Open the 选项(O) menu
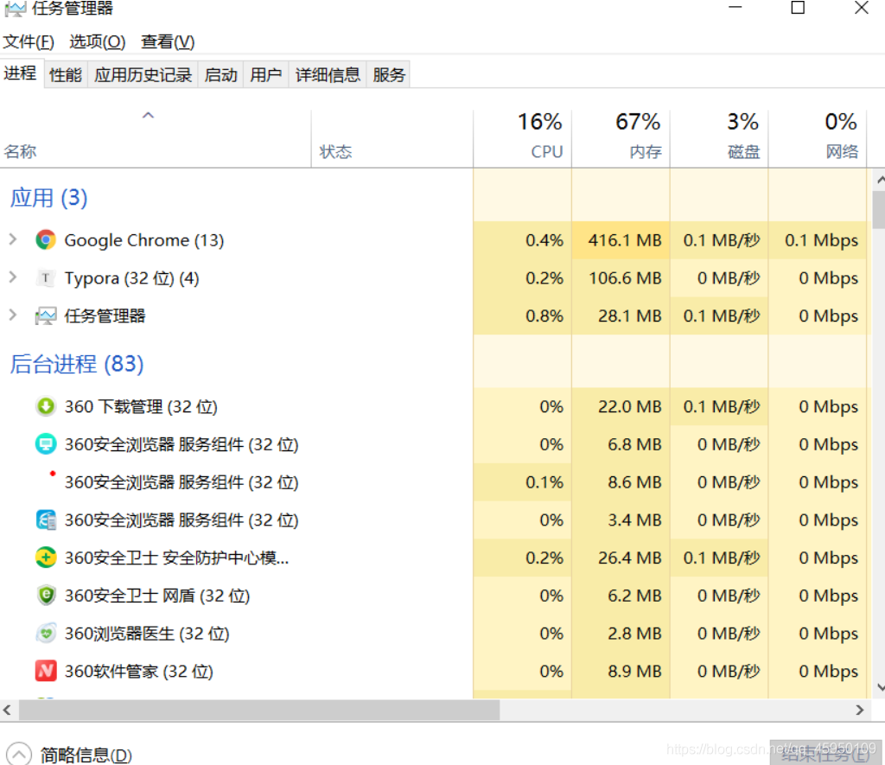Image resolution: width=885 pixels, height=765 pixels. coord(97,41)
